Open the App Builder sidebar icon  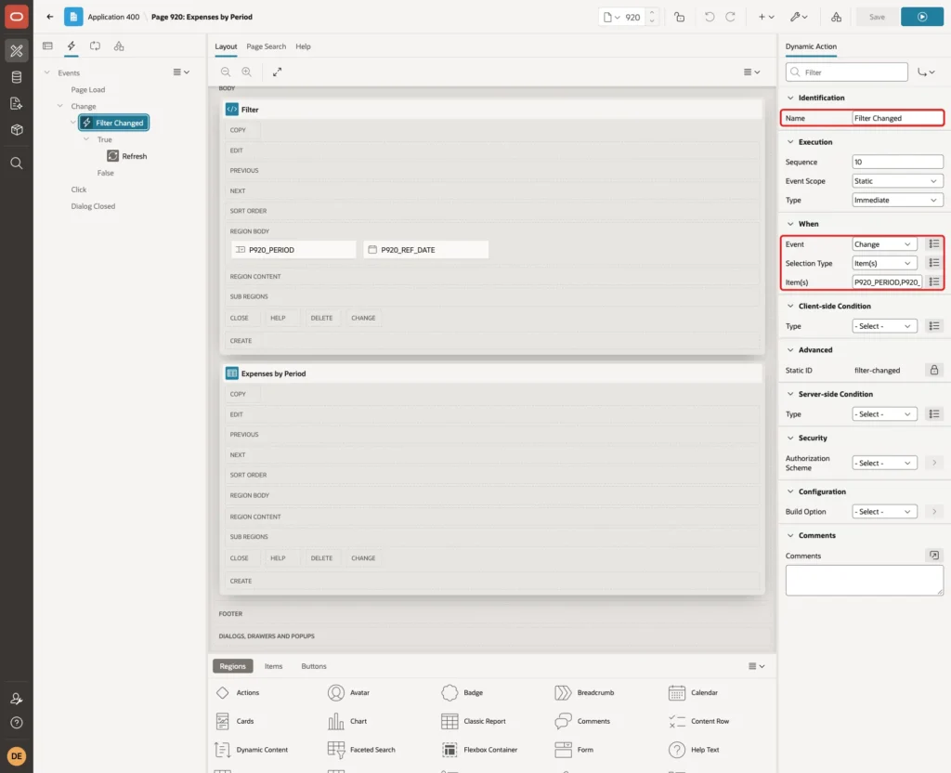pyautogui.click(x=17, y=50)
